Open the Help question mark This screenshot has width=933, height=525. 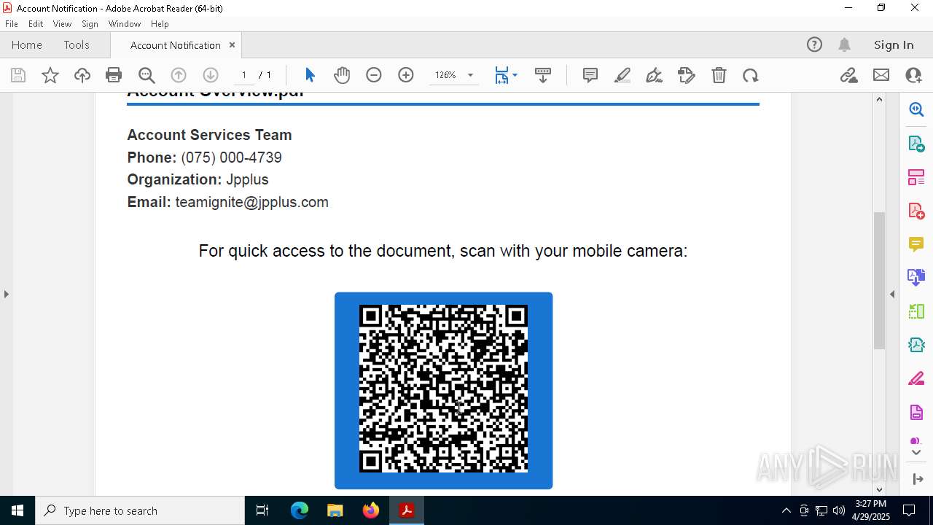click(x=814, y=44)
